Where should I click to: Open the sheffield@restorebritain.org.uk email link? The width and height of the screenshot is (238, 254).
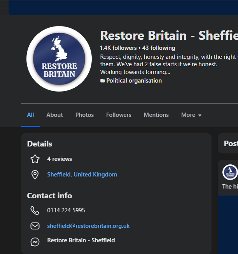[x=88, y=226]
